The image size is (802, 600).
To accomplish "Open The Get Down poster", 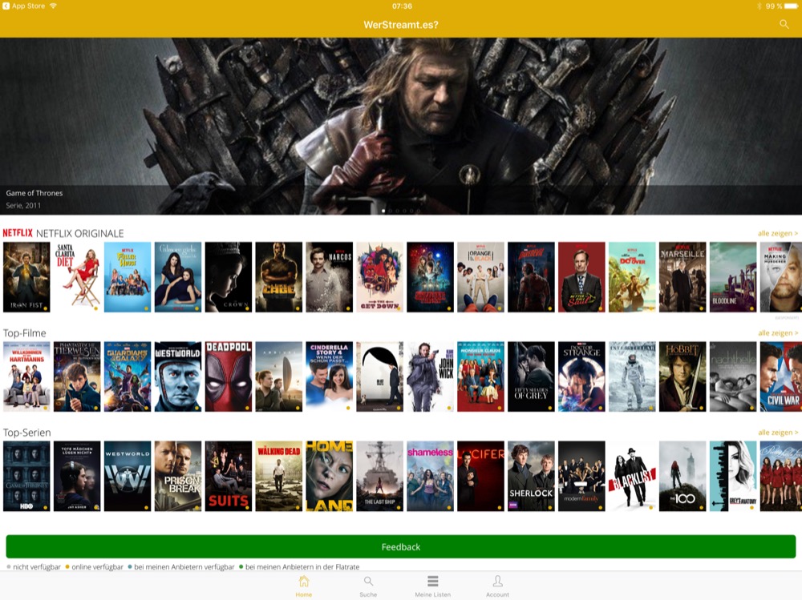I will (x=380, y=277).
